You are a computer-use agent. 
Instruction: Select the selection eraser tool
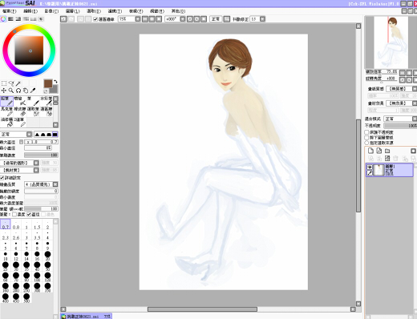46,111
